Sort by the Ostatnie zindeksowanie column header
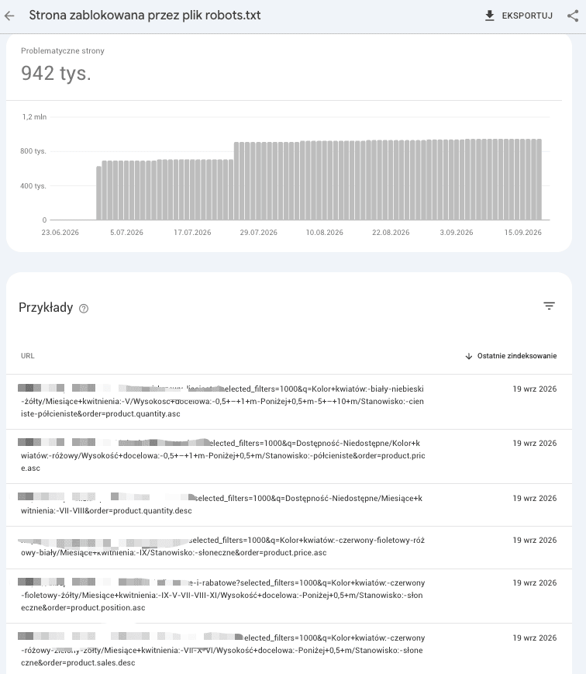 tap(517, 356)
